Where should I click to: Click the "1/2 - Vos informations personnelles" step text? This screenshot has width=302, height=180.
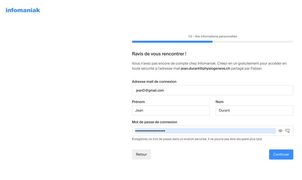[x=212, y=36]
